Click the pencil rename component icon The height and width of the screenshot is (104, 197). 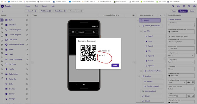pos(160,15)
